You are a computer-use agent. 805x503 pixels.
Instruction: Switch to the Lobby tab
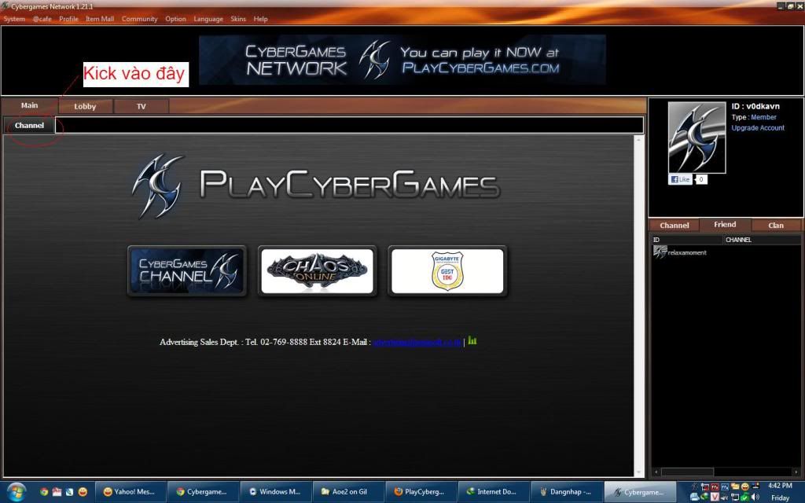(x=85, y=106)
